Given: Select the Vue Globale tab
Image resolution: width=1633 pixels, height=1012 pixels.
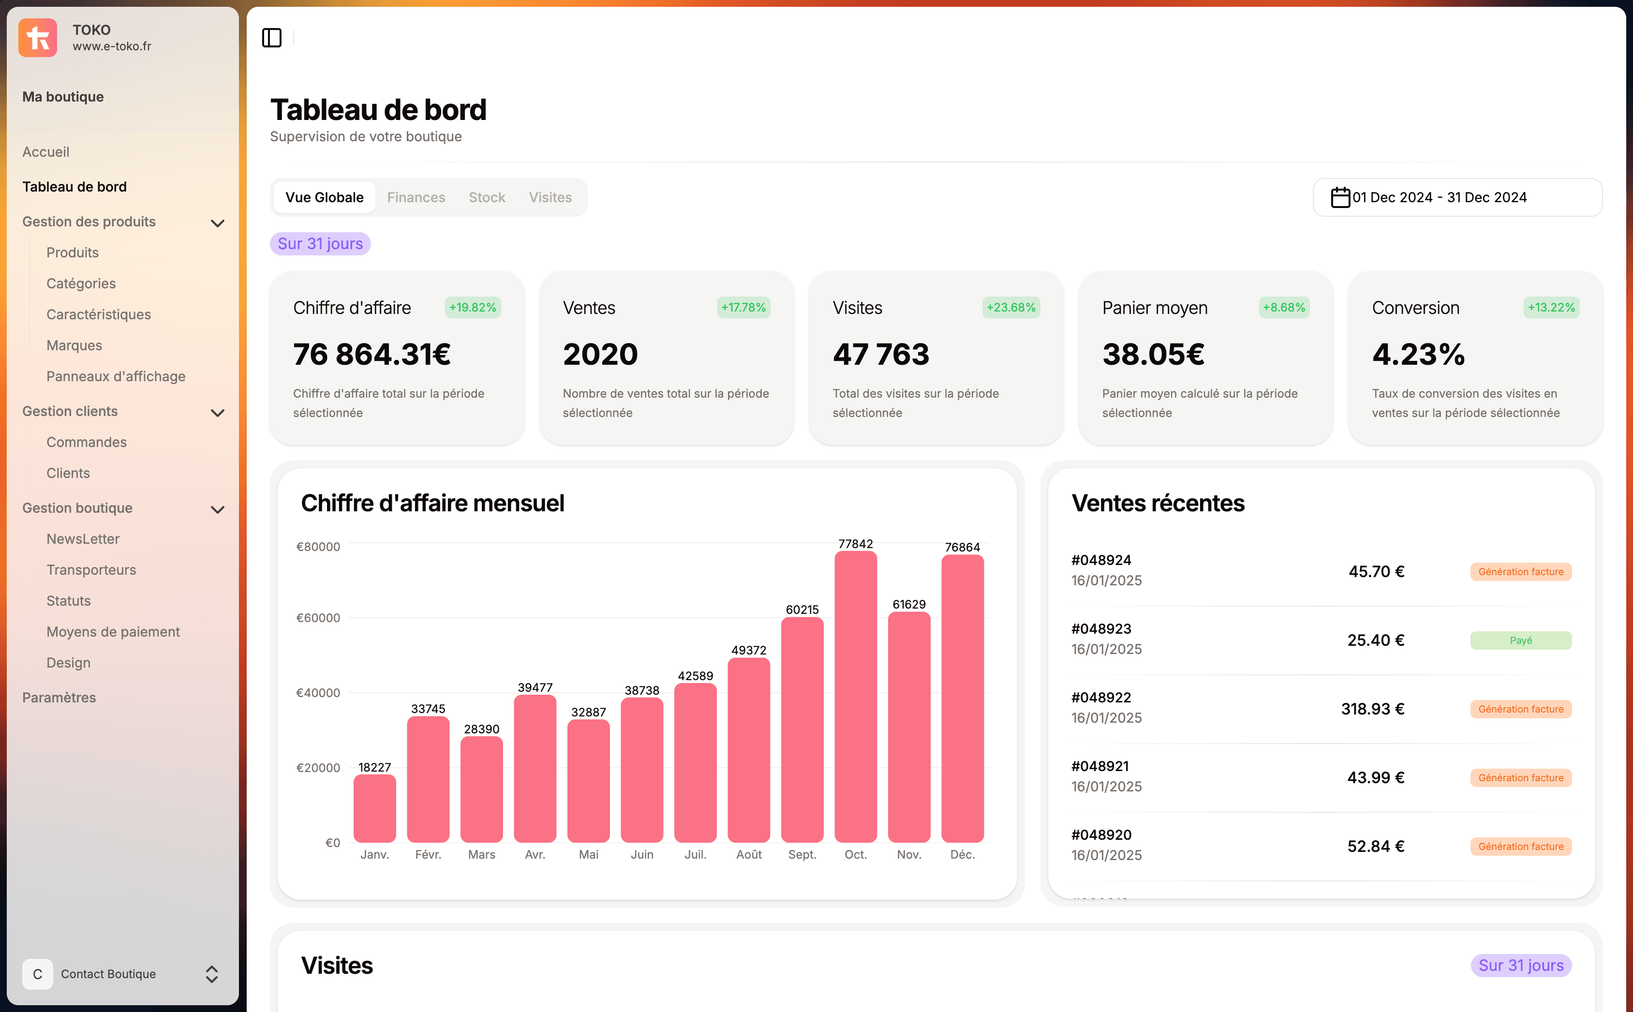Looking at the screenshot, I should (324, 197).
